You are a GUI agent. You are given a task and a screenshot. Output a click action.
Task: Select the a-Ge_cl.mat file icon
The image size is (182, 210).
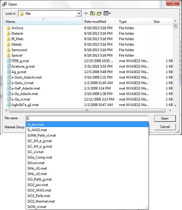9,99
